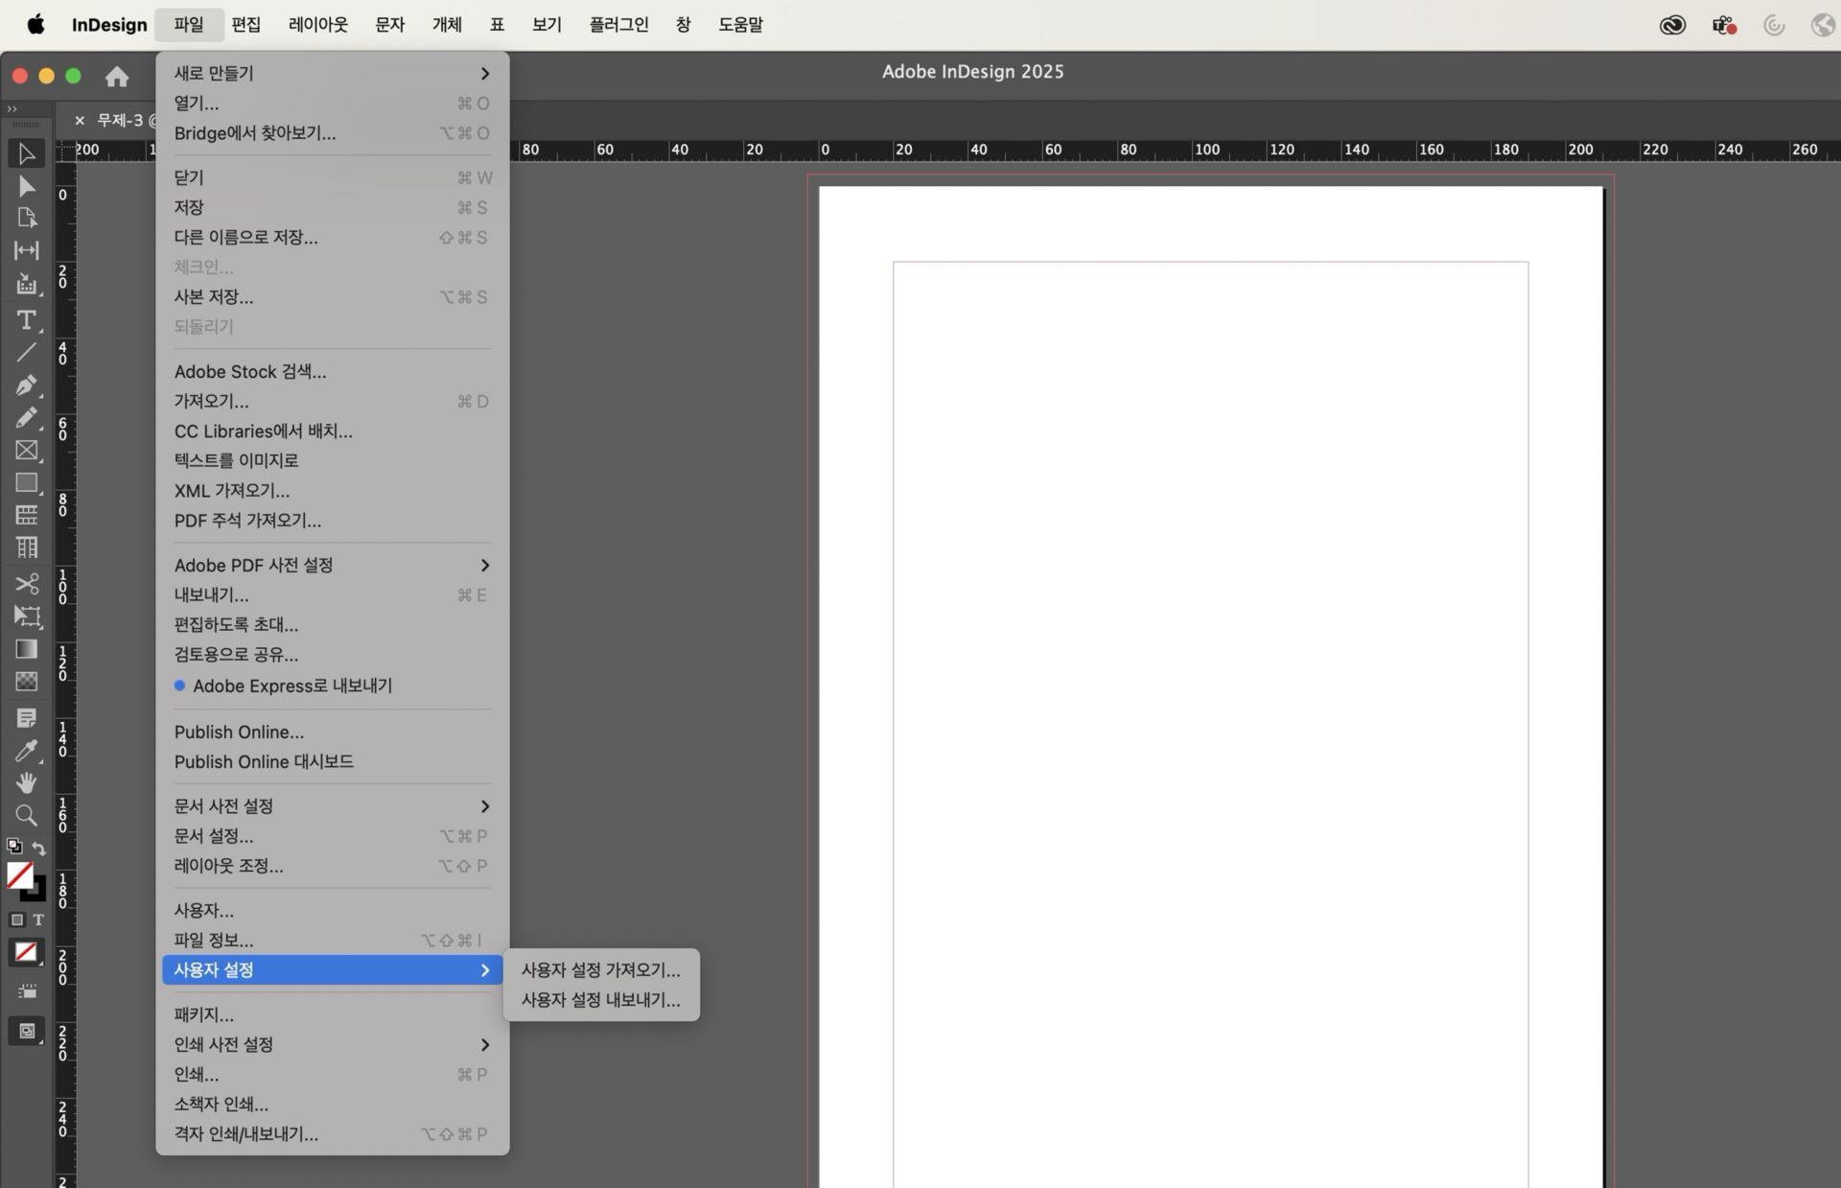The height and width of the screenshot is (1188, 1841).
Task: Select the Type tool
Action: (26, 319)
